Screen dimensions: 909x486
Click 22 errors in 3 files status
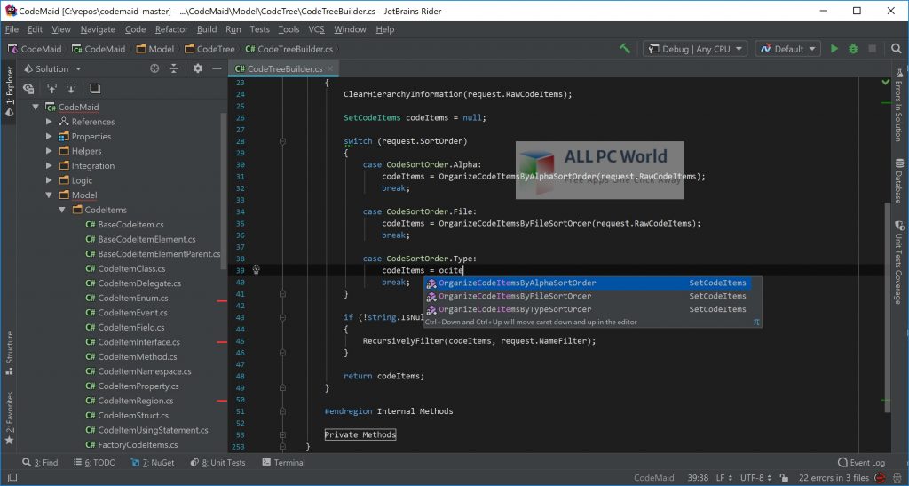834,478
